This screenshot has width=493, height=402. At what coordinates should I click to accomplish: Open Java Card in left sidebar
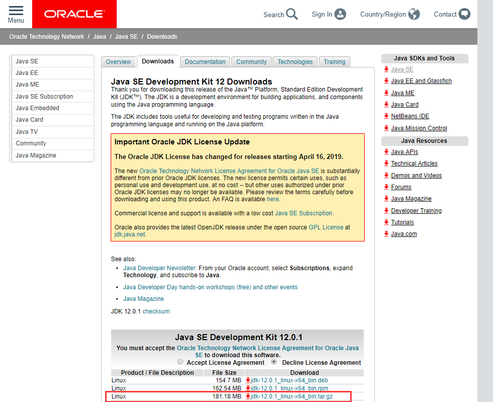52,120
